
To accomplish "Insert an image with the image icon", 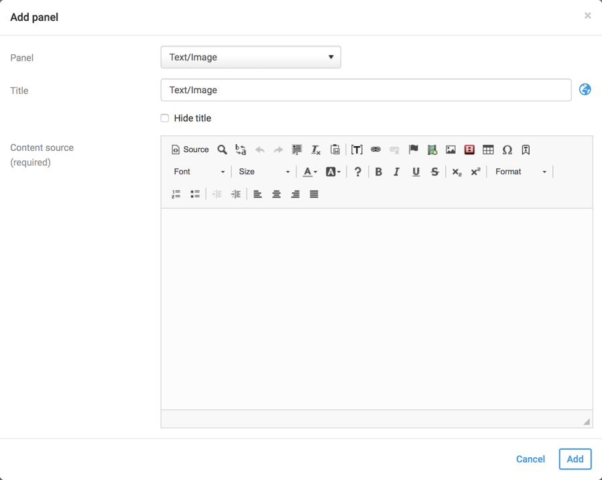I will click(x=450, y=149).
